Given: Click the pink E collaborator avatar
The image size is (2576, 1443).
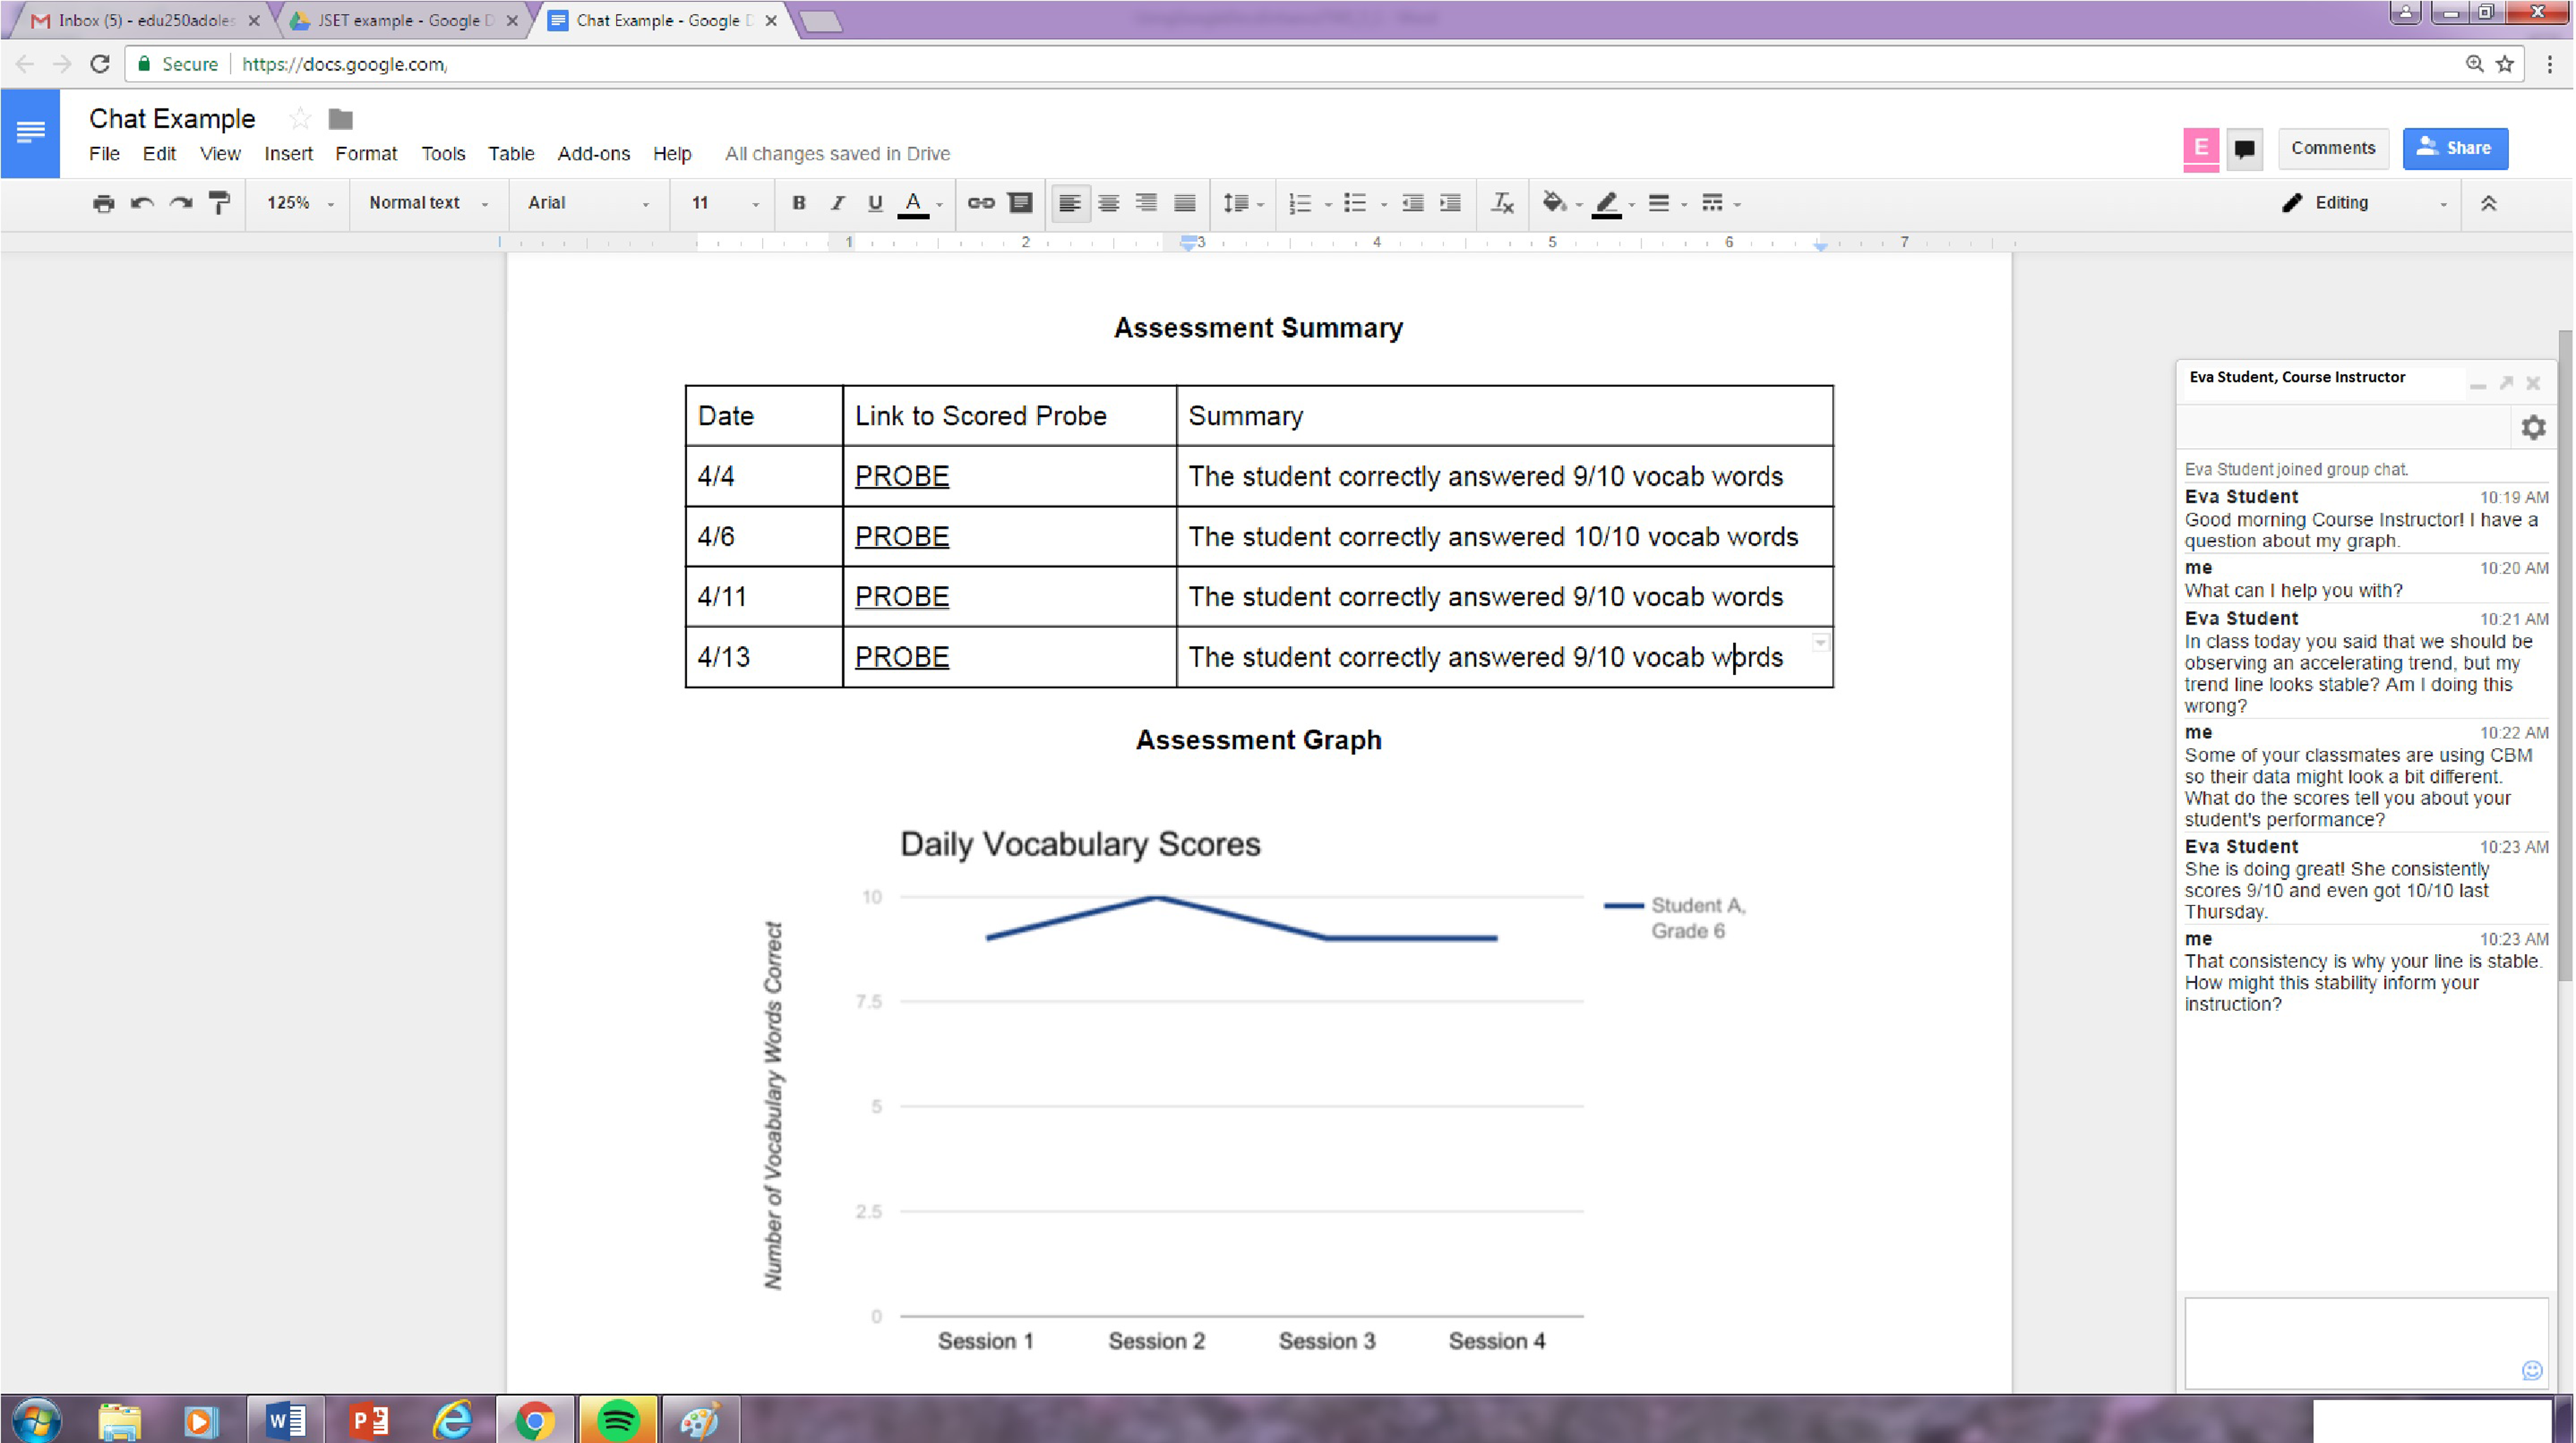Looking at the screenshot, I should point(2201,149).
